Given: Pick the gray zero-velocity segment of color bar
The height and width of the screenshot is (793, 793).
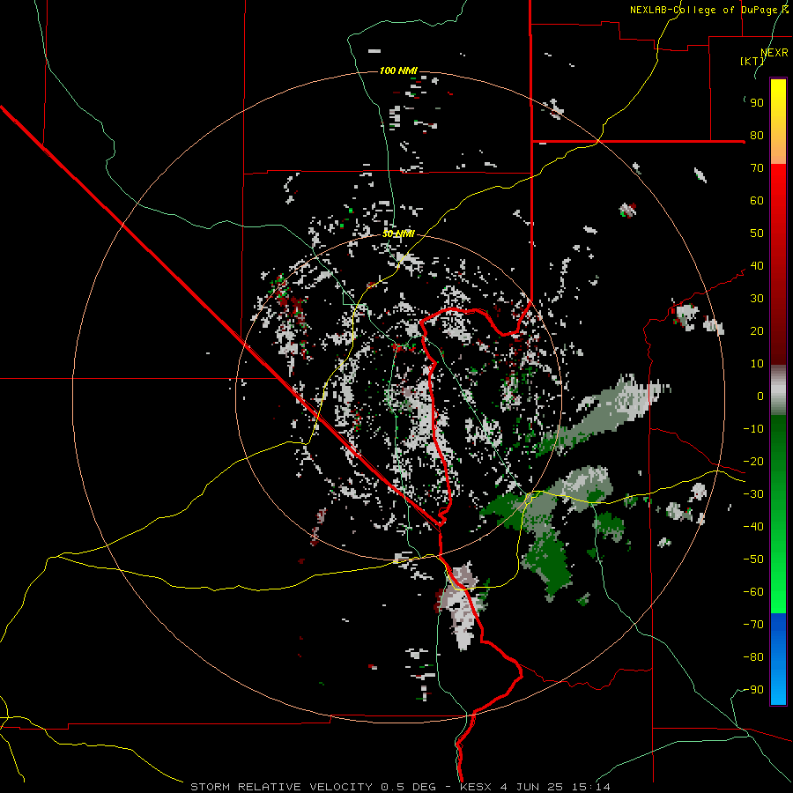Looking at the screenshot, I should coord(778,390).
